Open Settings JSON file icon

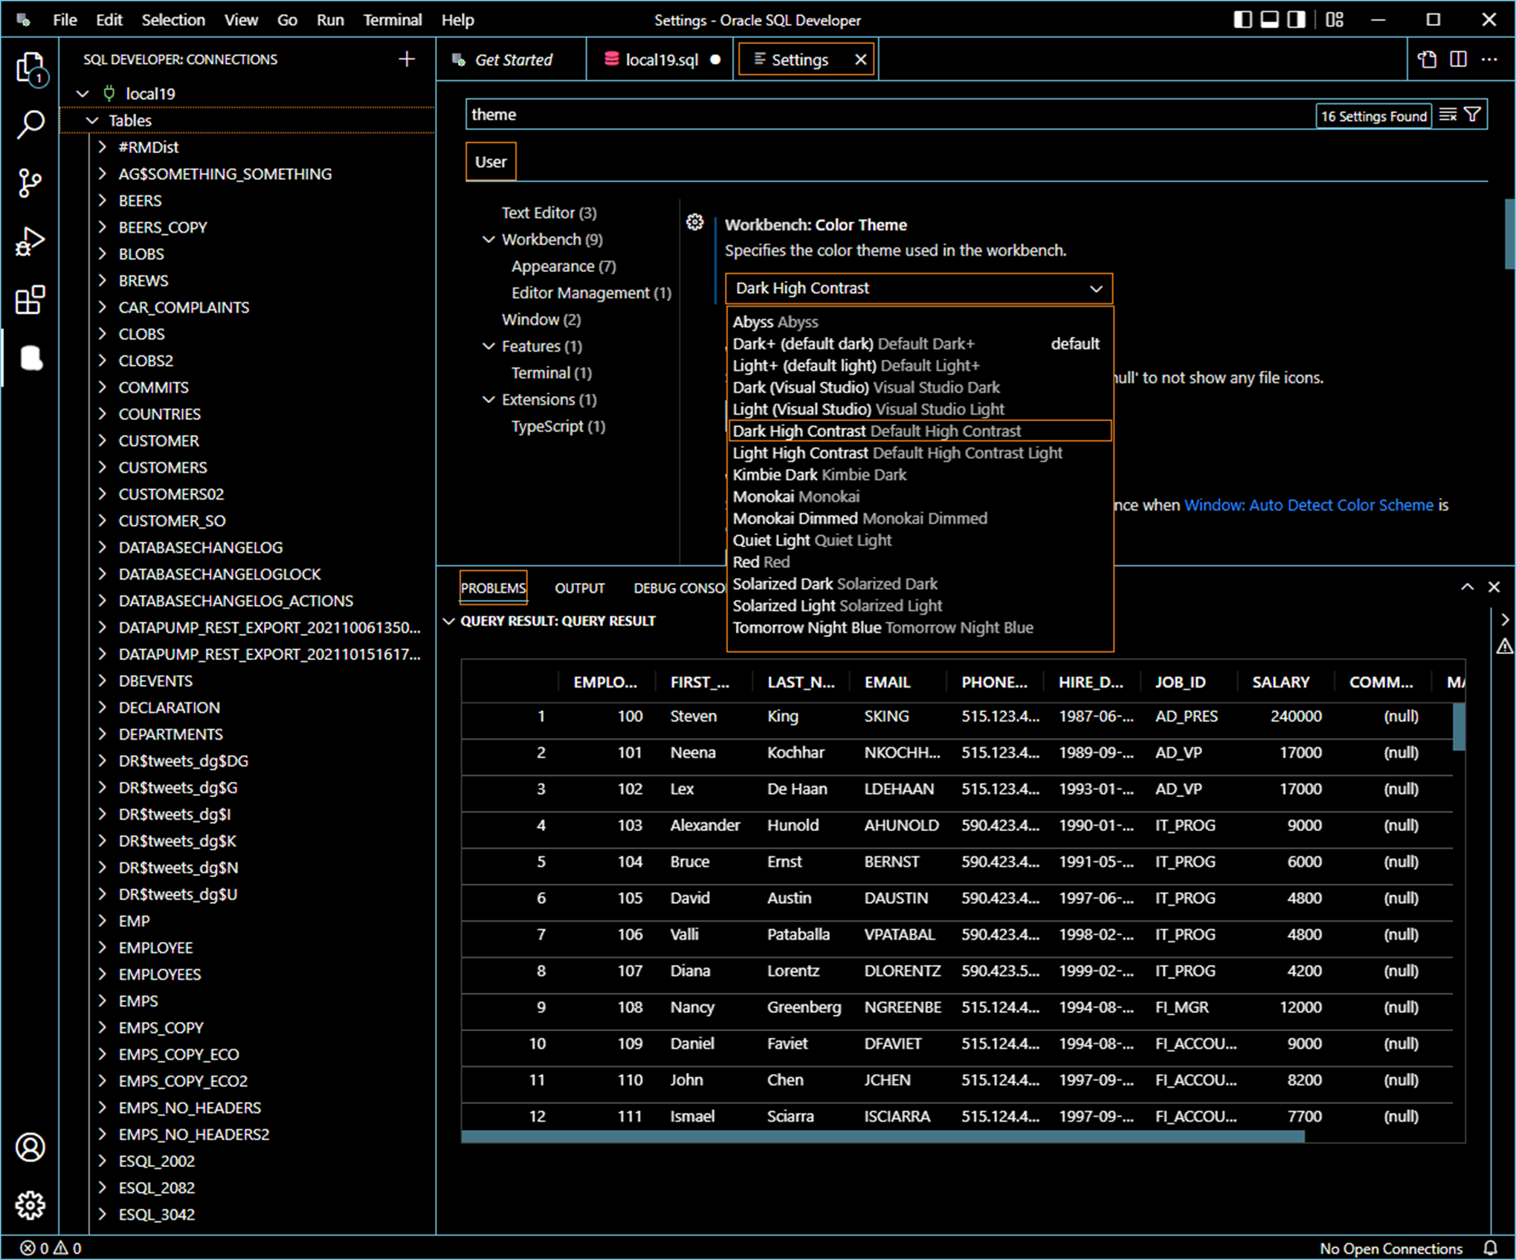[x=1427, y=59]
